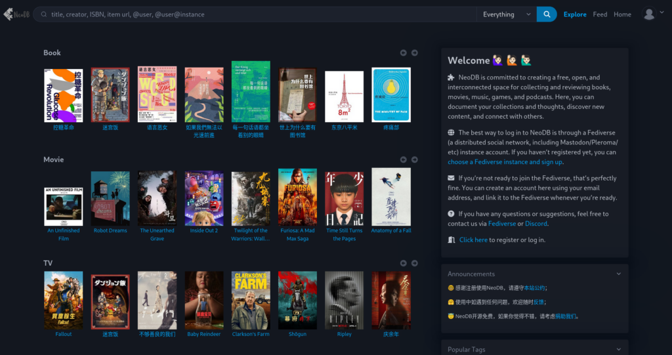Viewport: 672px width, 355px height.
Task: Click the TV section previous arrow
Action: (404, 263)
